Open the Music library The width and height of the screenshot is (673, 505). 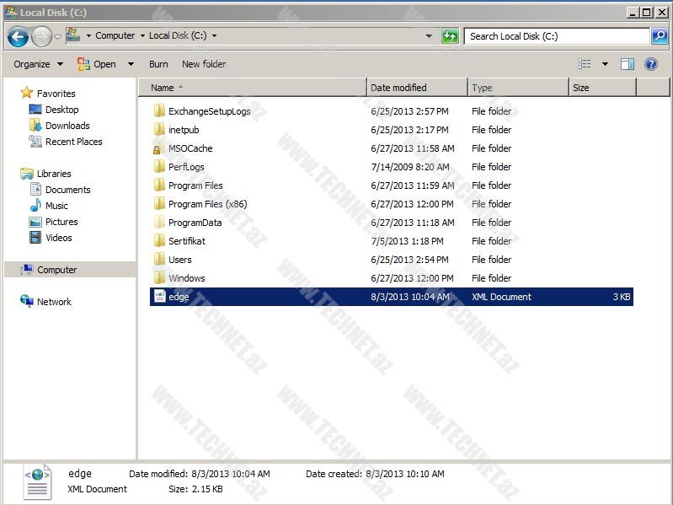click(56, 206)
